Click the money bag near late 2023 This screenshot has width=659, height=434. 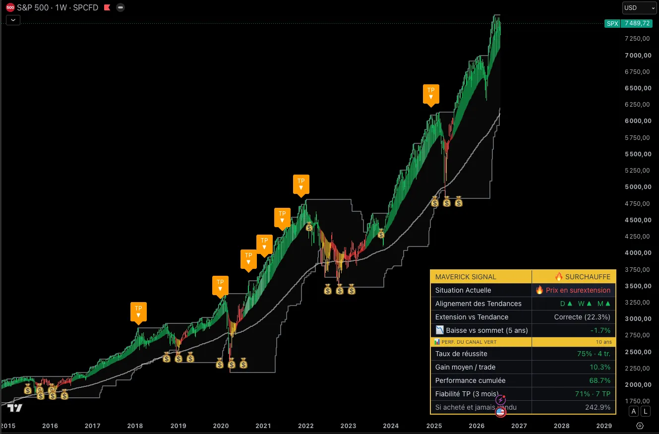pyautogui.click(x=381, y=233)
